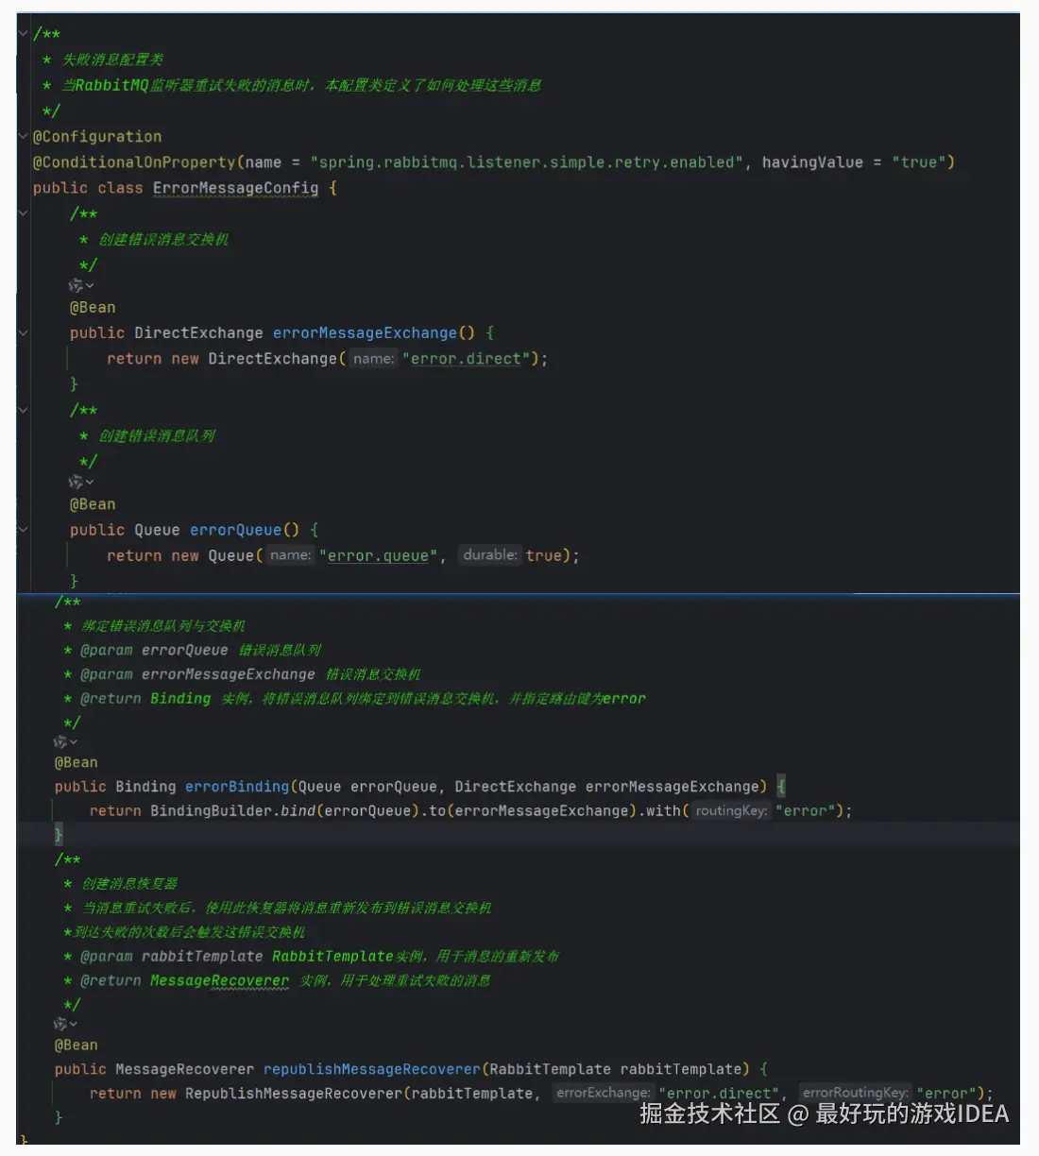
Task: Open AI assistant icon above errorMessageExchange's @Bean
Action: tap(80, 285)
